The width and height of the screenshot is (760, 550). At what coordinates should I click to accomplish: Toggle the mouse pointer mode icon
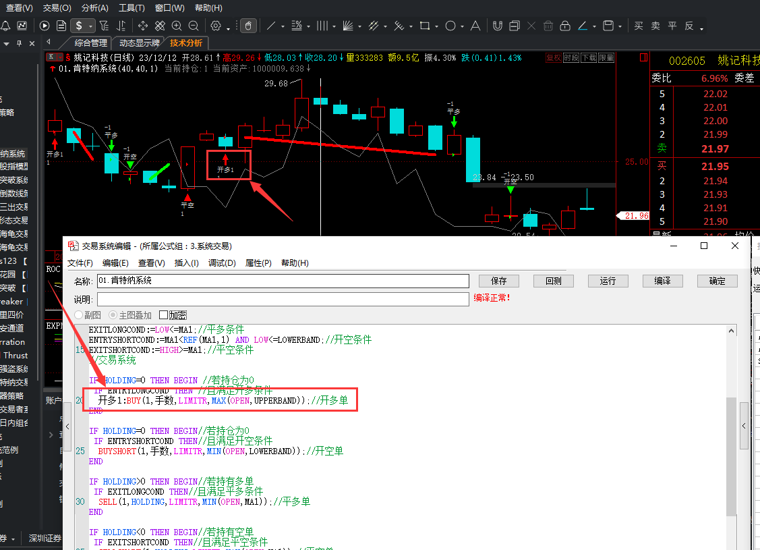tap(247, 26)
